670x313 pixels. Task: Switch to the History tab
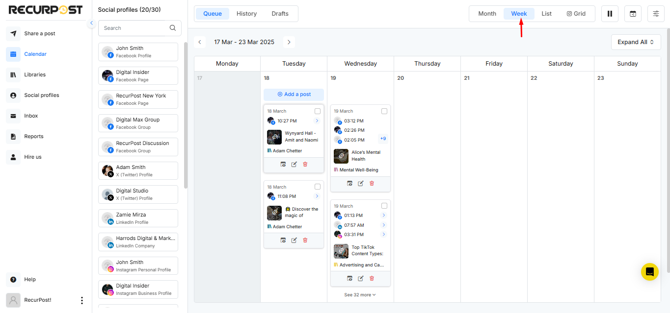[x=246, y=14]
